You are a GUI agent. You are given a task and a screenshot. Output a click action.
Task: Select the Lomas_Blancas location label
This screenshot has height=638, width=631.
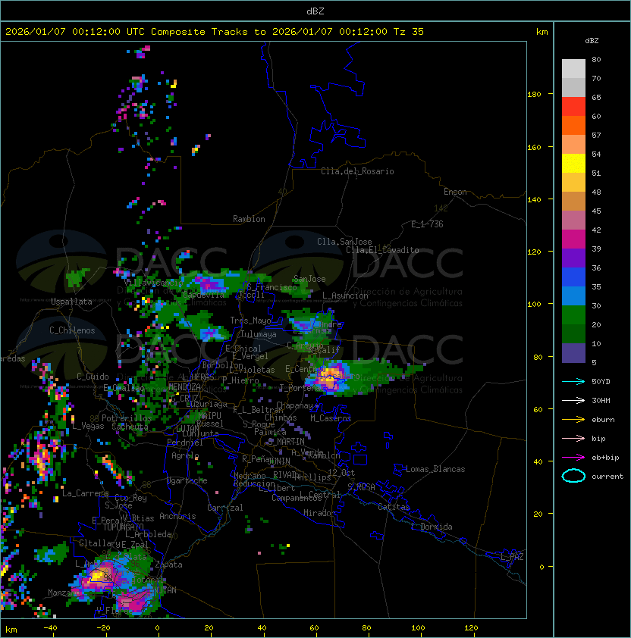click(x=435, y=469)
